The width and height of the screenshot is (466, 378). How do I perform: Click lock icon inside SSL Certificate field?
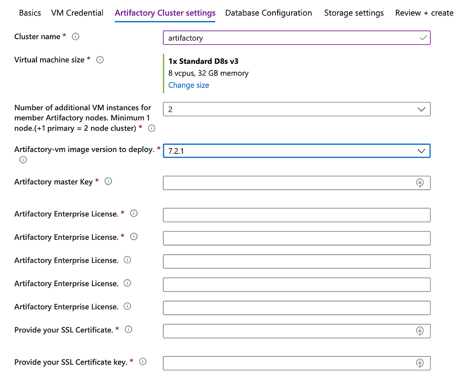(420, 331)
